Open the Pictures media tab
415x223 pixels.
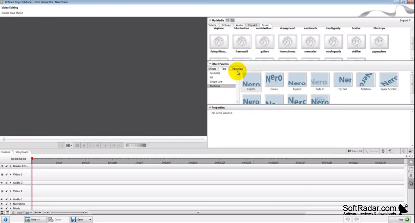[226, 25]
